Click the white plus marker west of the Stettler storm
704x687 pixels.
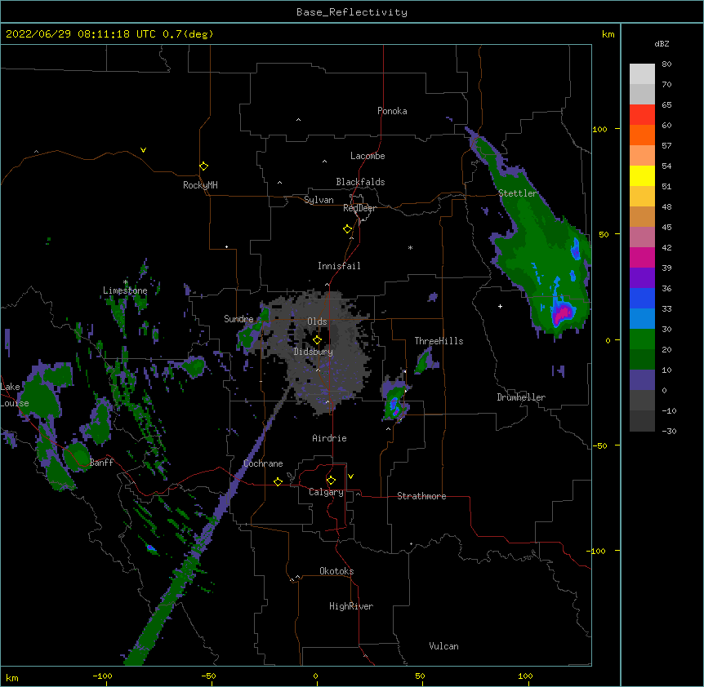[x=500, y=306]
